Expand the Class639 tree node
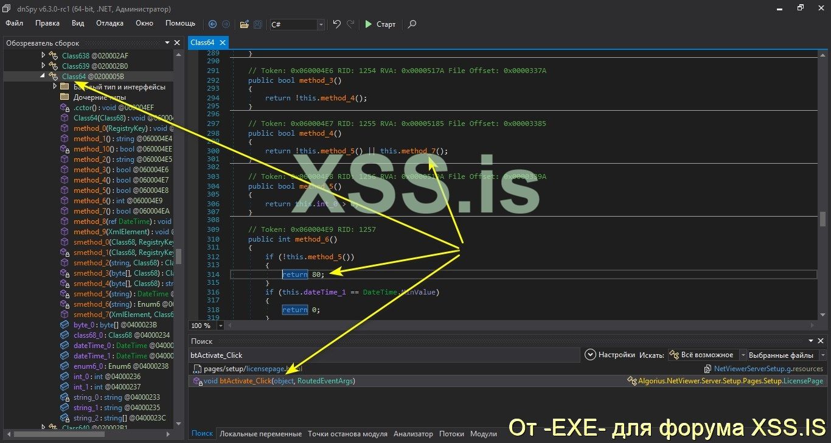Viewport: 831px width, 443px height. [43, 66]
